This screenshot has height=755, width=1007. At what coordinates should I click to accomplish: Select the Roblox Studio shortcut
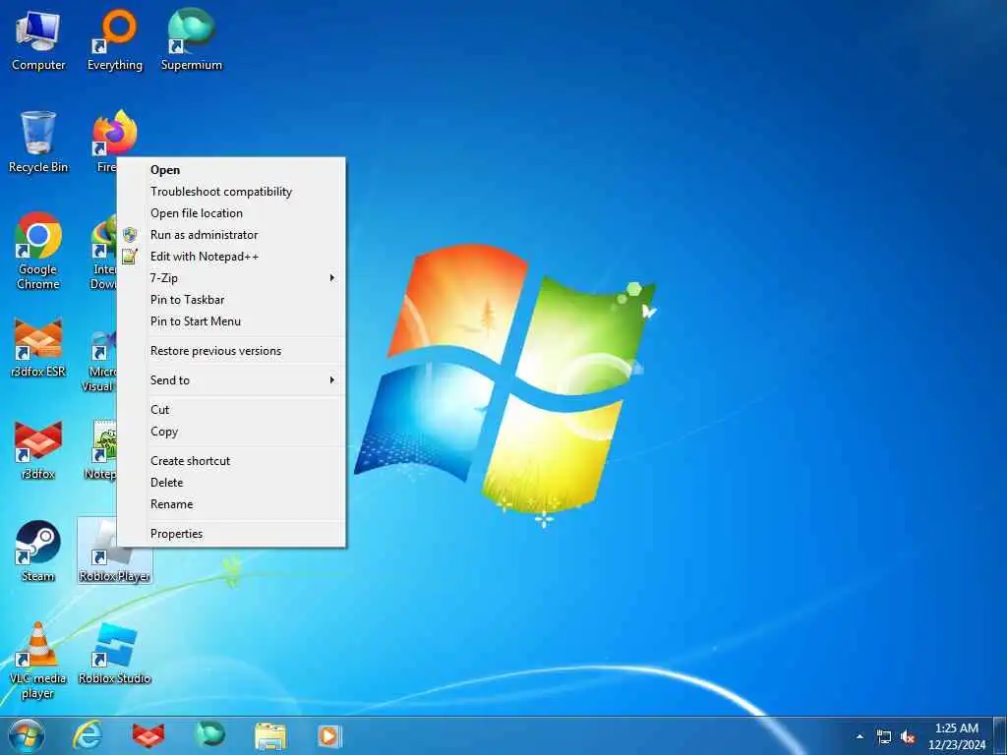pyautogui.click(x=115, y=653)
